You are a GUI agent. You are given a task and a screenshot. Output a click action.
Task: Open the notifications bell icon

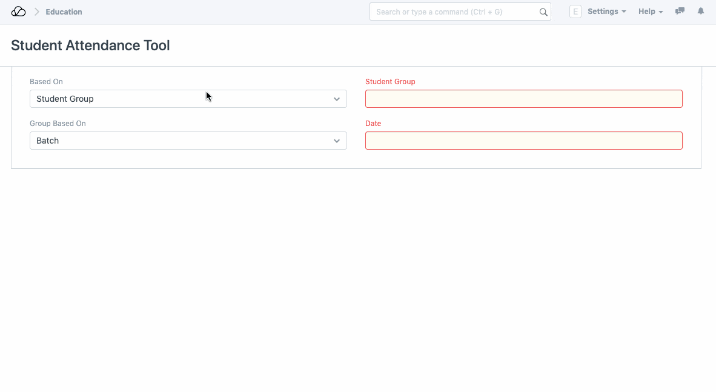pos(701,12)
